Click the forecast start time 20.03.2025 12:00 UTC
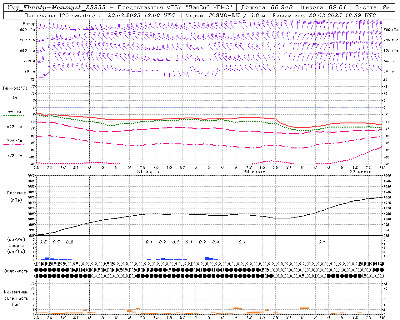 [x=141, y=15]
